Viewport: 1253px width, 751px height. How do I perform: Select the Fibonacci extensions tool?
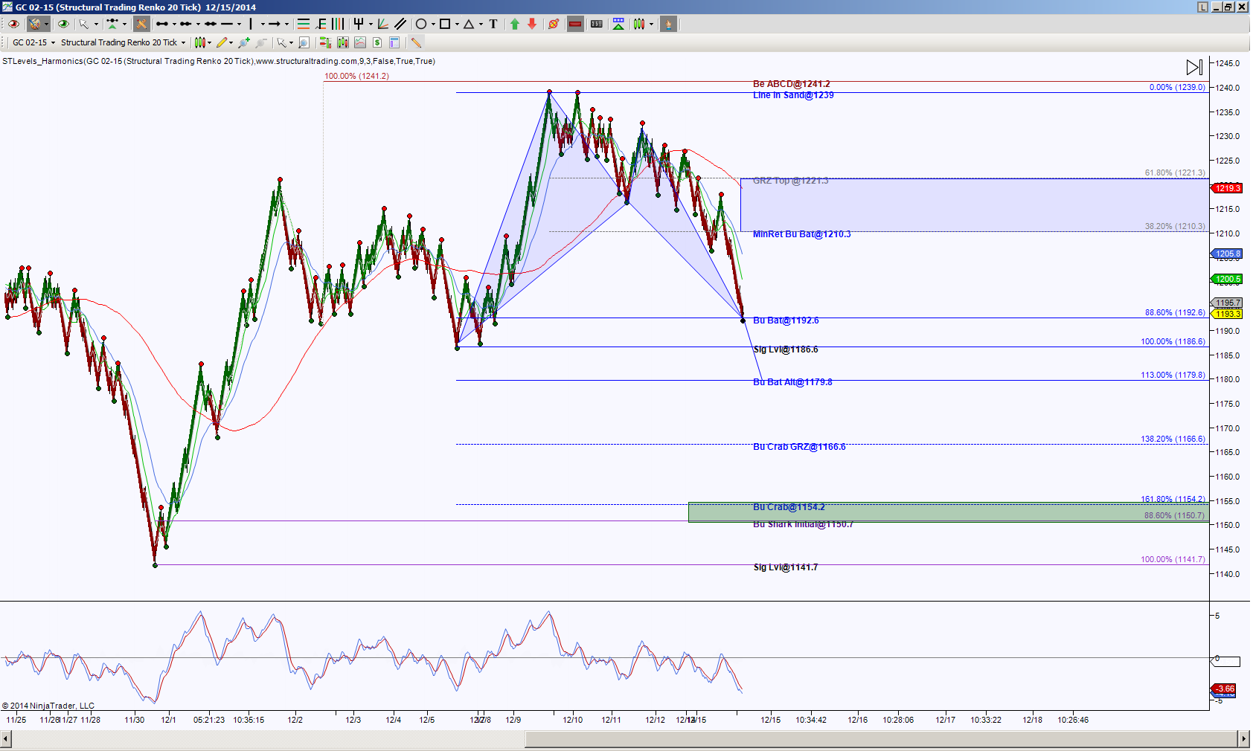point(321,24)
